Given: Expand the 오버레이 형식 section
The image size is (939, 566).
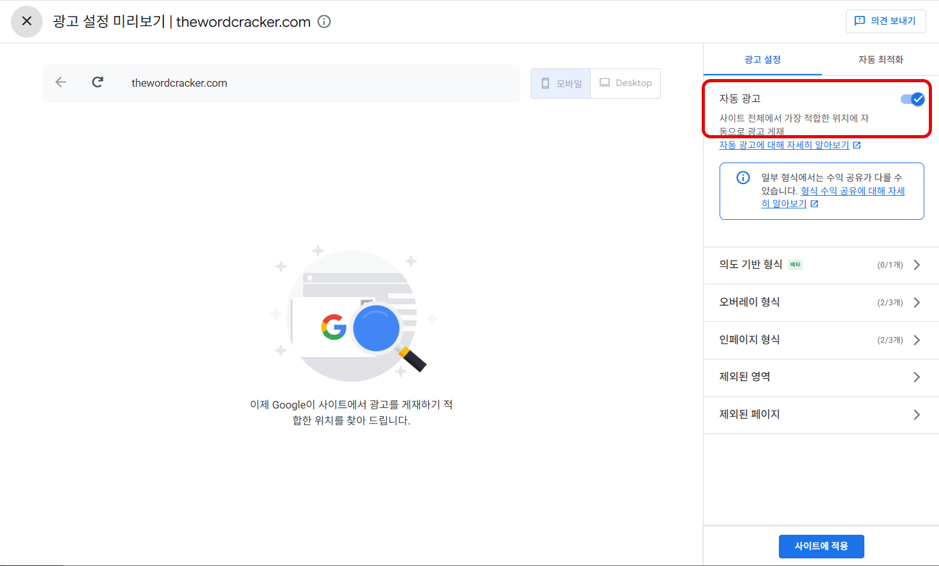Looking at the screenshot, I should coord(821,303).
